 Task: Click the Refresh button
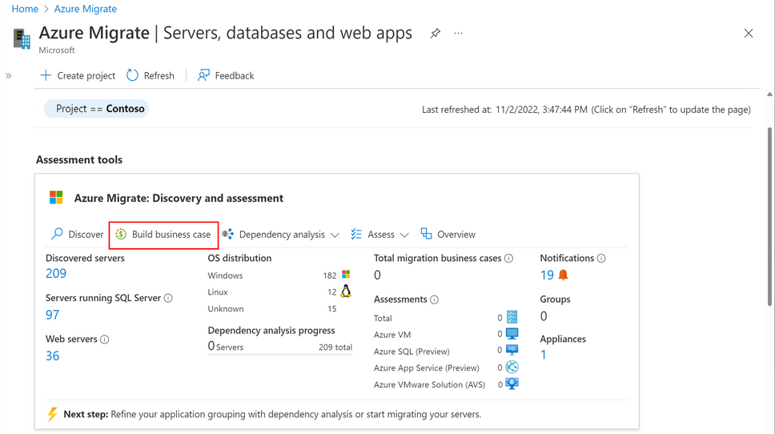pos(150,75)
